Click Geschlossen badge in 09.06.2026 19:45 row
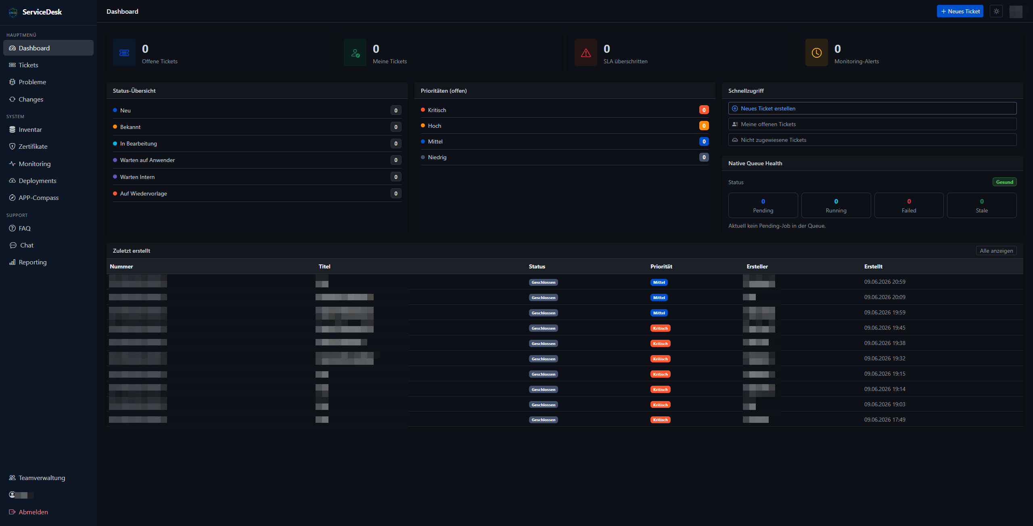1033x526 pixels. 543,328
